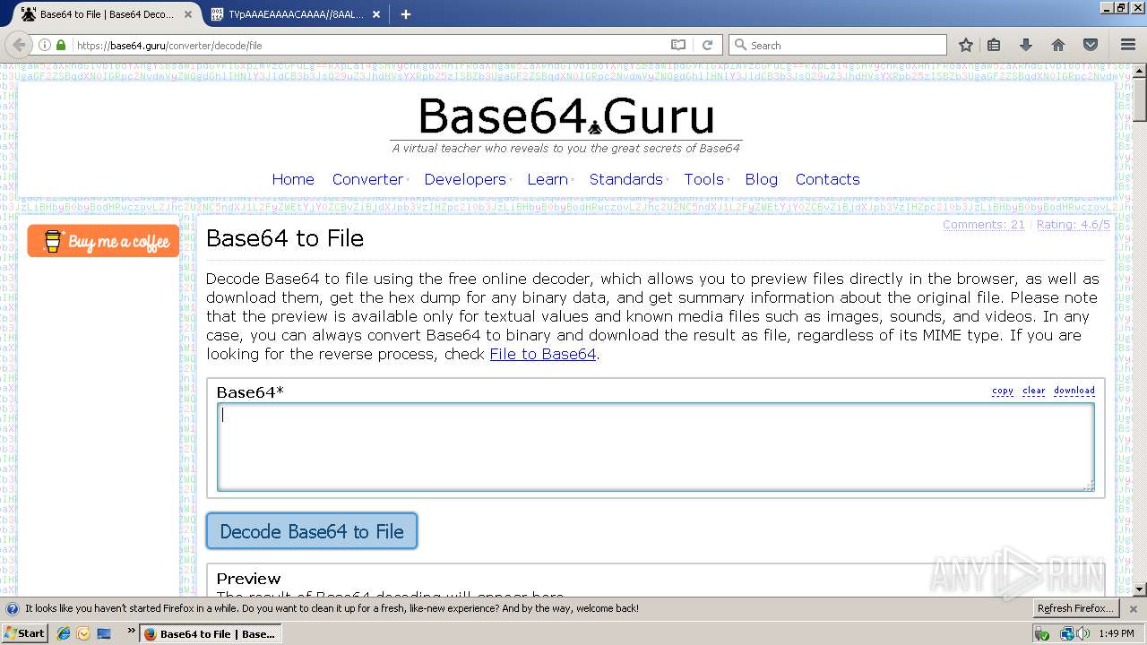Bookmark this page with the star icon
This screenshot has height=645, width=1147.
pyautogui.click(x=965, y=45)
